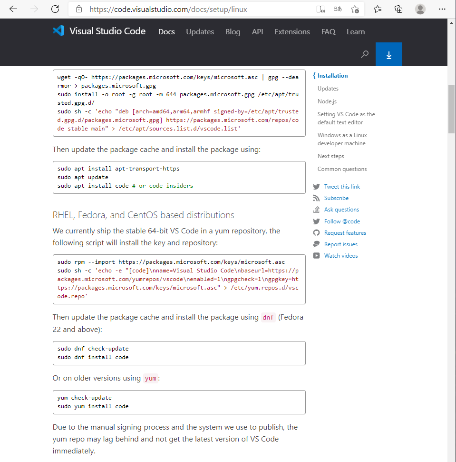
Task: Click the 'sudo yum install code' line
Action: click(93, 406)
